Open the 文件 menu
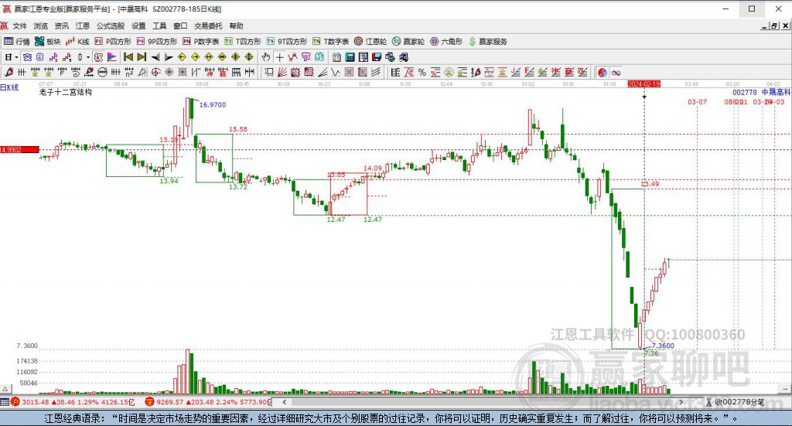 coord(19,26)
